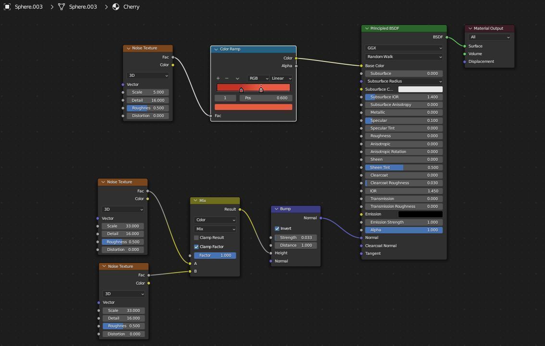
Task: Click the Base Color input socket
Action: (361, 66)
